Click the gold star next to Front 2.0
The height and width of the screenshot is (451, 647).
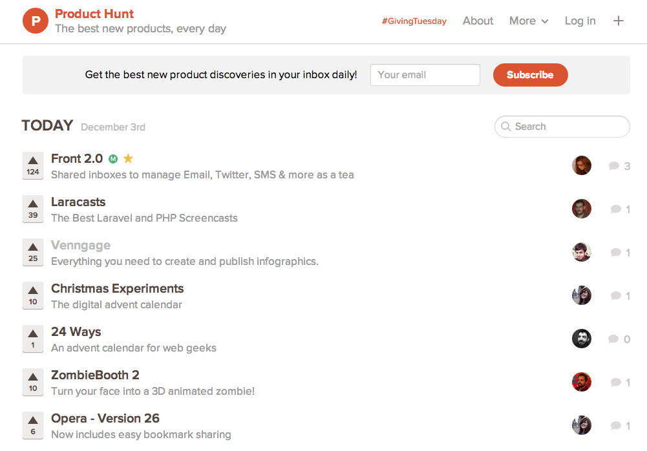click(x=128, y=158)
